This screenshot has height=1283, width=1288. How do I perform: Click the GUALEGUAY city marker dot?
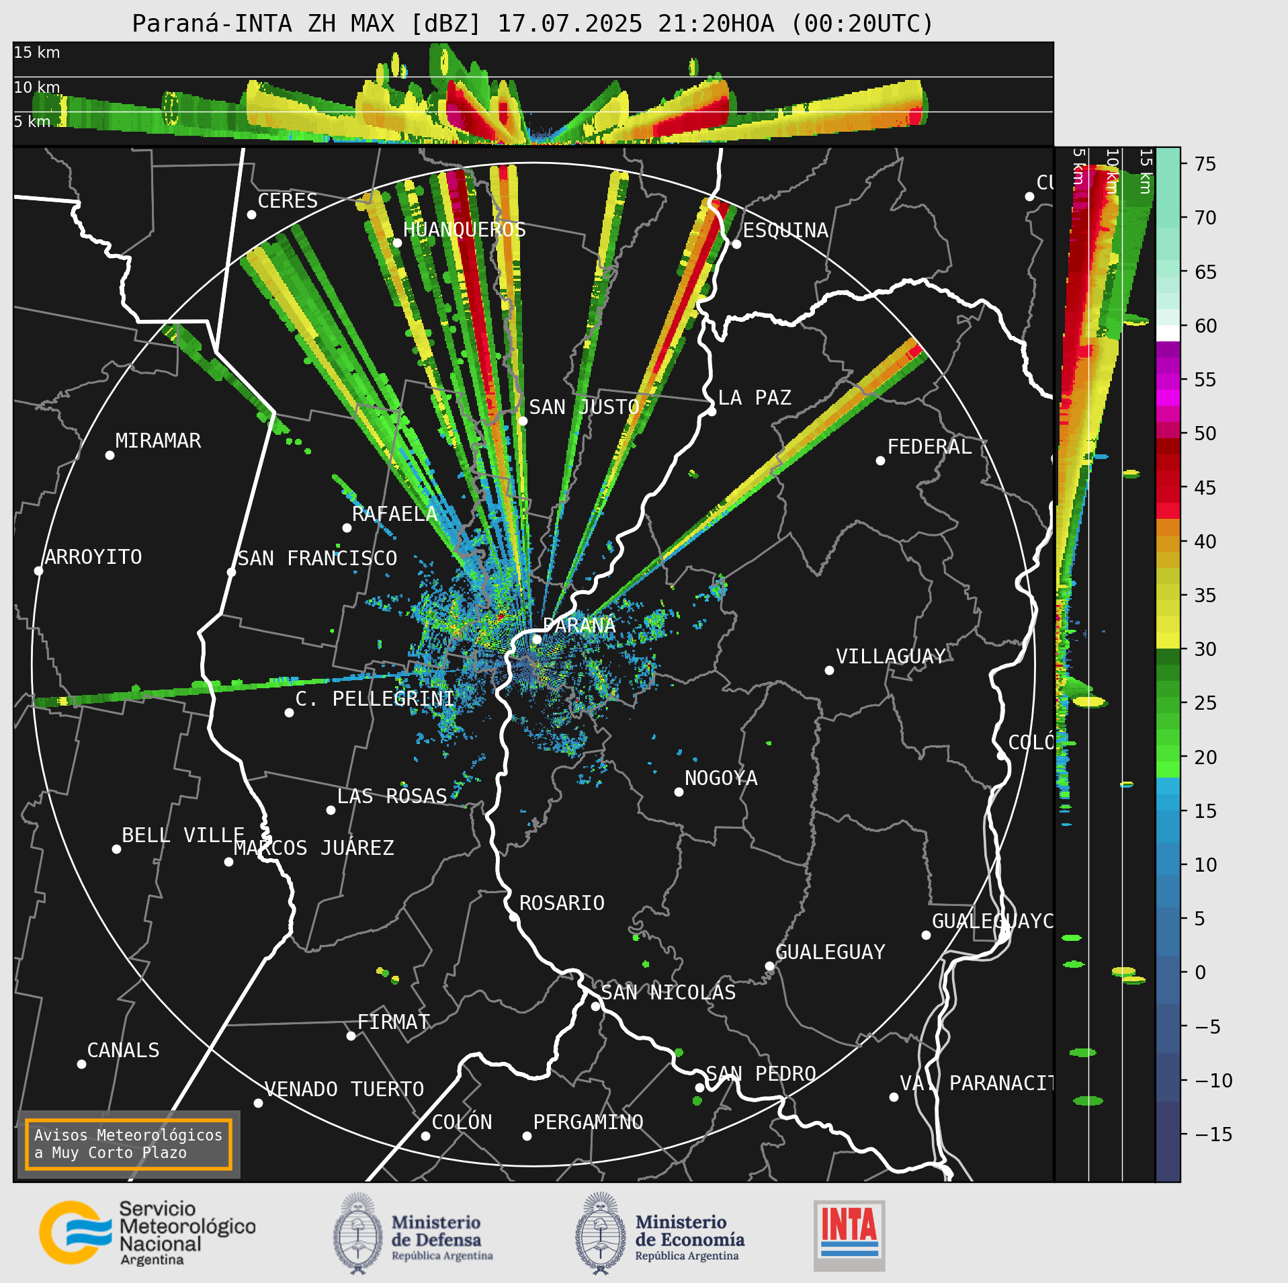tap(769, 966)
